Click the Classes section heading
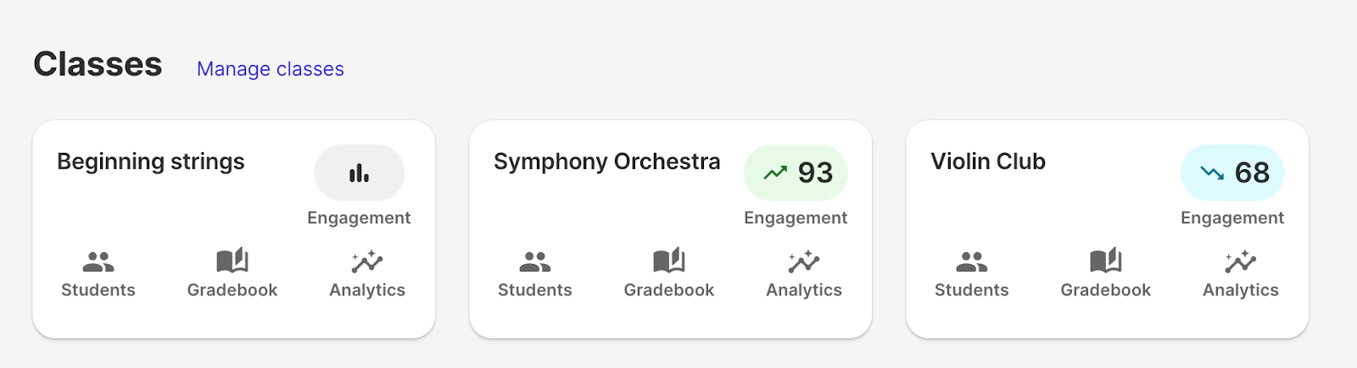1357x368 pixels. tap(98, 64)
